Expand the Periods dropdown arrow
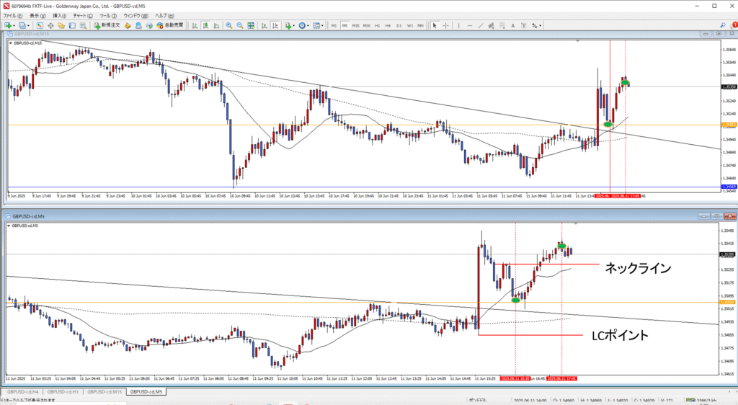 [308, 25]
